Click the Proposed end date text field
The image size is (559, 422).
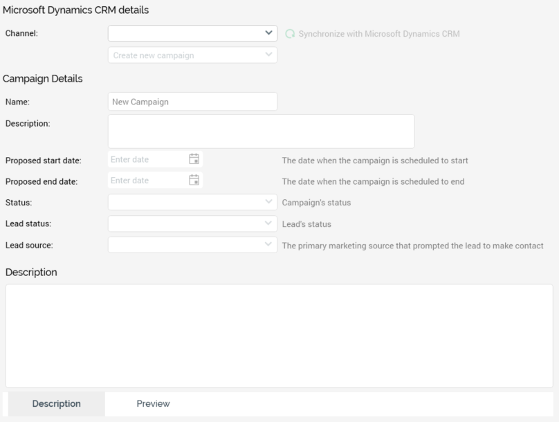click(147, 181)
